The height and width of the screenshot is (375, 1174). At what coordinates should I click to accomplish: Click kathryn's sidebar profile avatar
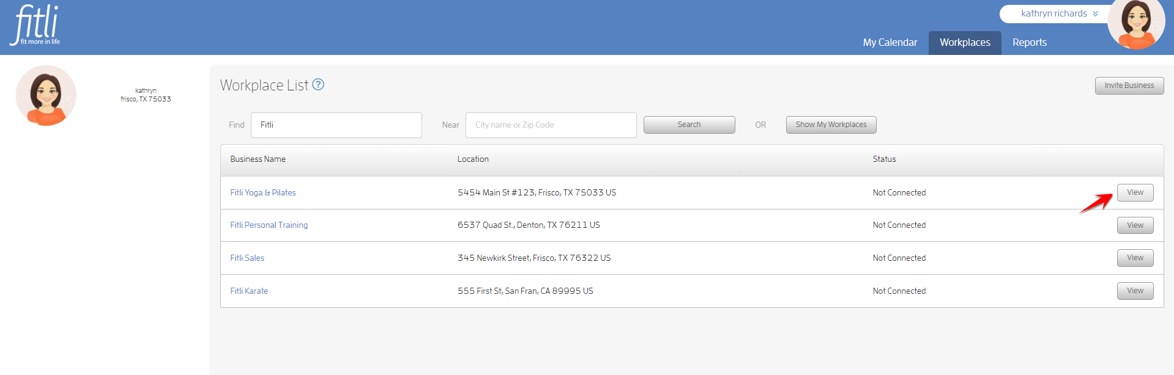(46, 96)
